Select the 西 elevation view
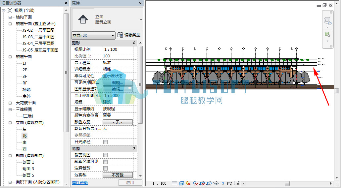Image resolution: width=341 pixels, height=188 pixels. pyautogui.click(x=24, y=149)
